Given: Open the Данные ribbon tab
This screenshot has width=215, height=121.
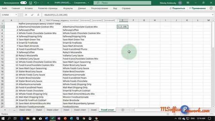Looking at the screenshot, I should (82, 8).
